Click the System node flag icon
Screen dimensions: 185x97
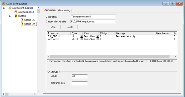(x=16, y=16)
